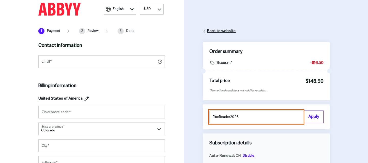Screen dimensions: 368x163
Task: Apply the coupon code
Action: [314, 117]
